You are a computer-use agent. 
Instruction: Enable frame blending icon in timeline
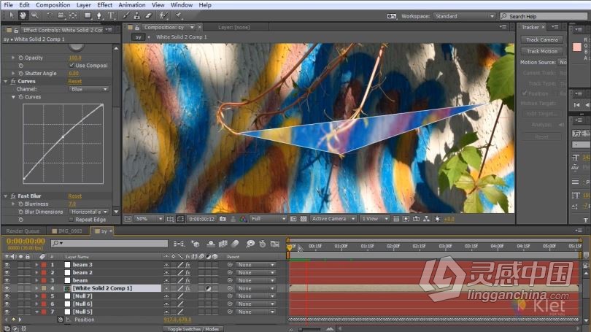pyautogui.click(x=223, y=244)
